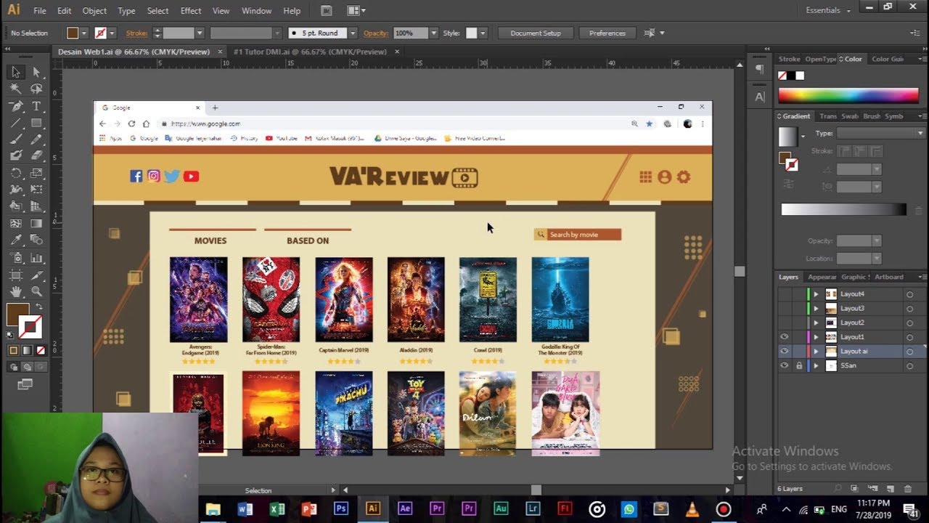Click the Avengers Endgame poster thumbnail

pyautogui.click(x=198, y=299)
